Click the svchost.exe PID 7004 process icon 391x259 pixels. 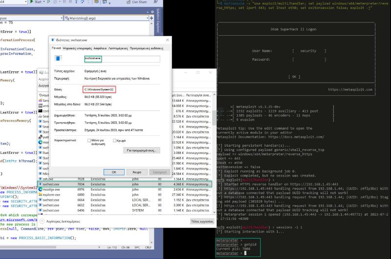click(41, 184)
